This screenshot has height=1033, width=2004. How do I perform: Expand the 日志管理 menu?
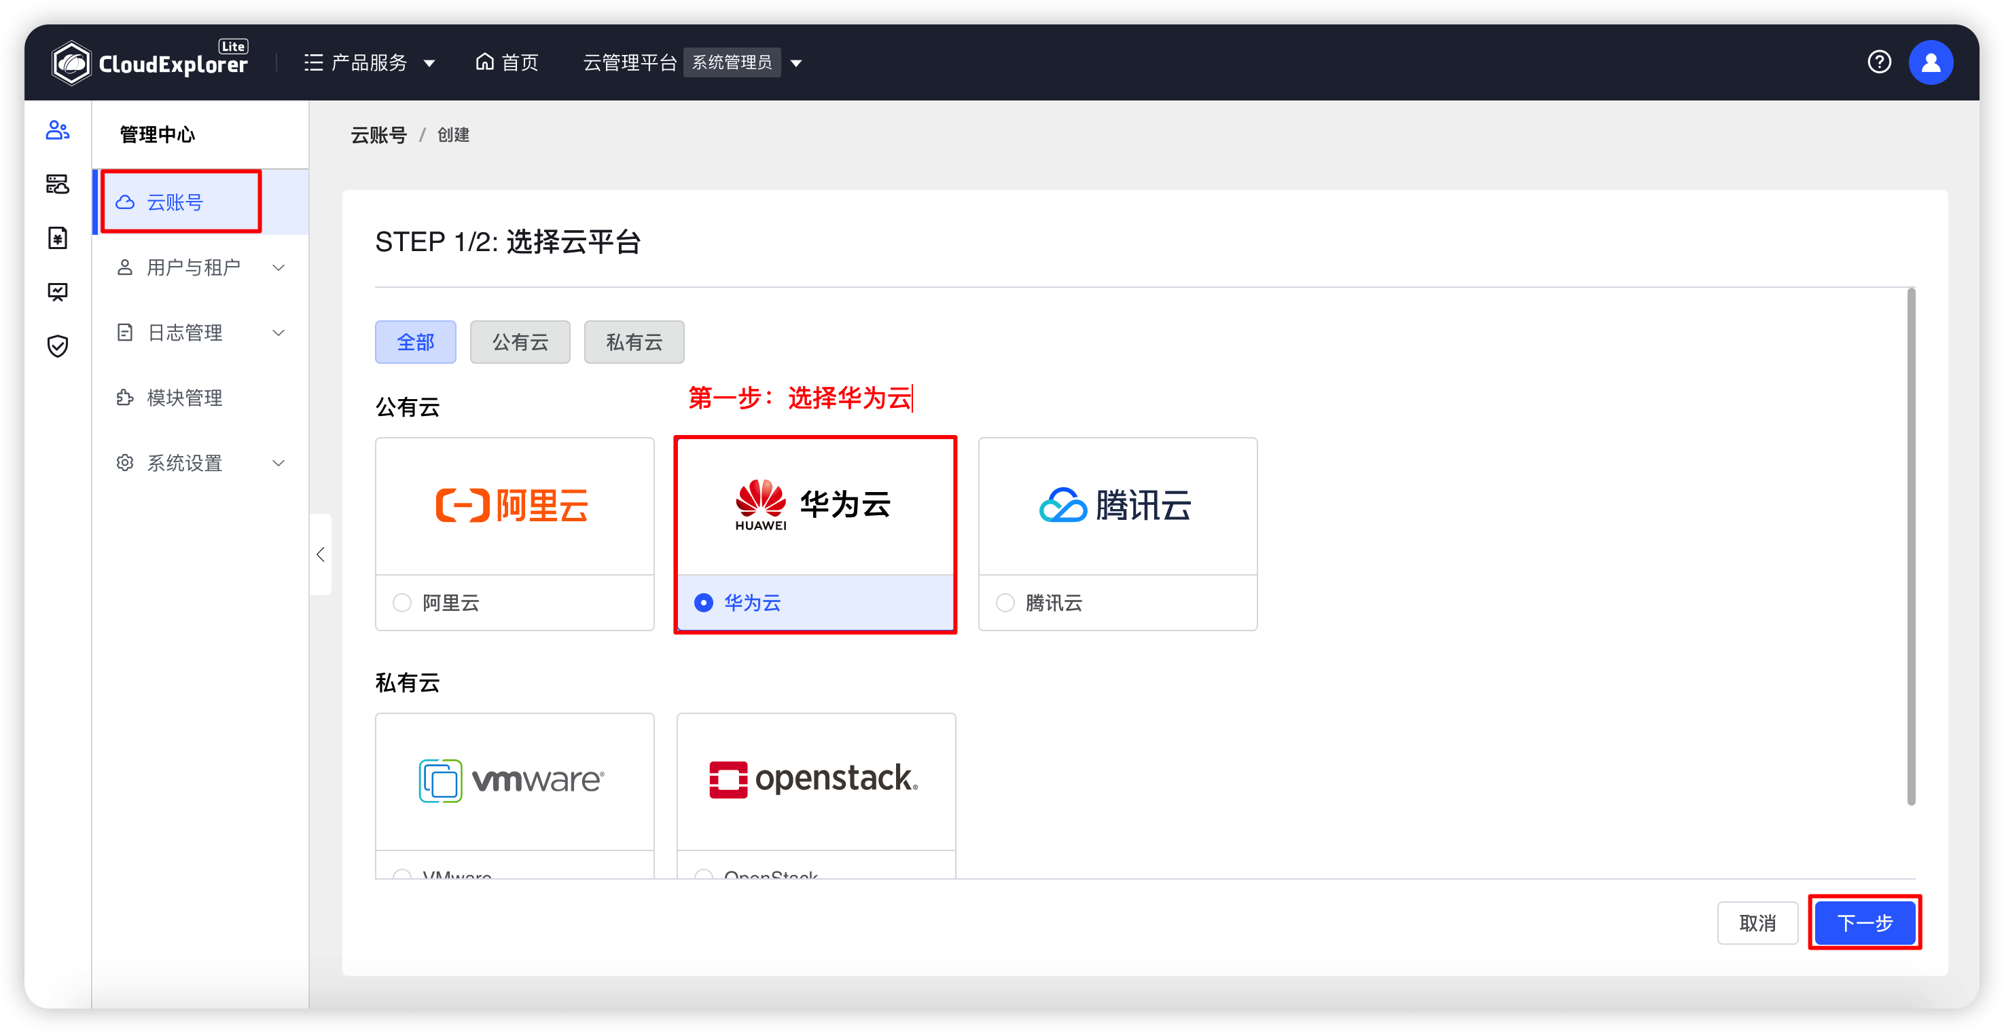(200, 333)
